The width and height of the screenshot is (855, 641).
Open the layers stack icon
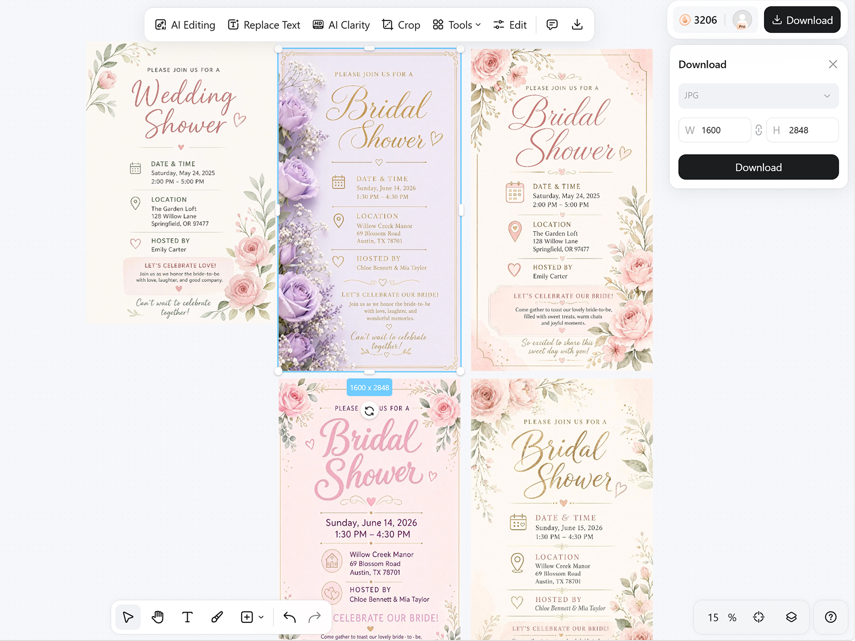pos(791,617)
